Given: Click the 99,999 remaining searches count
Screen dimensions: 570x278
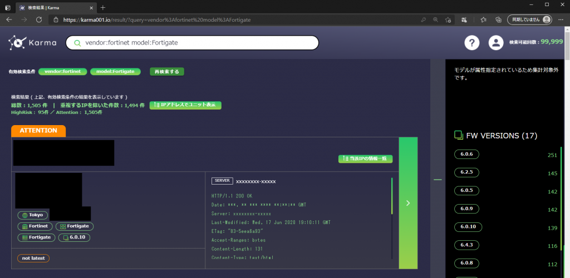Looking at the screenshot, I should point(552,42).
